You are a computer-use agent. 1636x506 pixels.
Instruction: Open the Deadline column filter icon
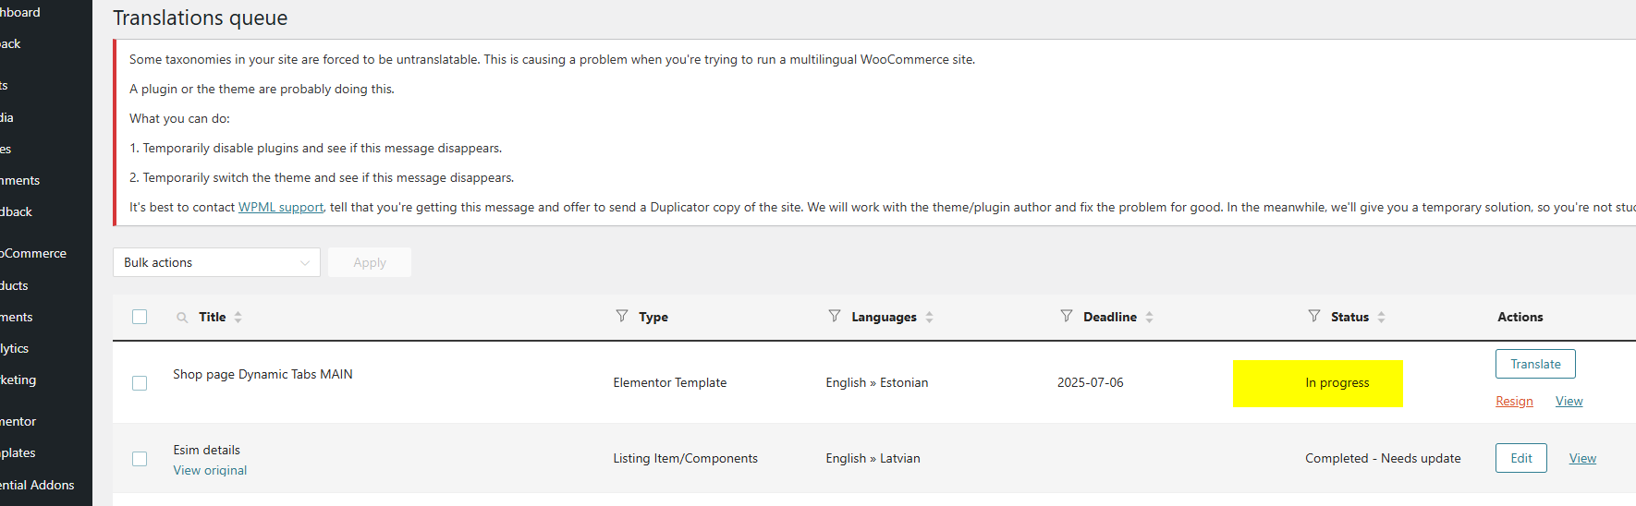coord(1067,316)
